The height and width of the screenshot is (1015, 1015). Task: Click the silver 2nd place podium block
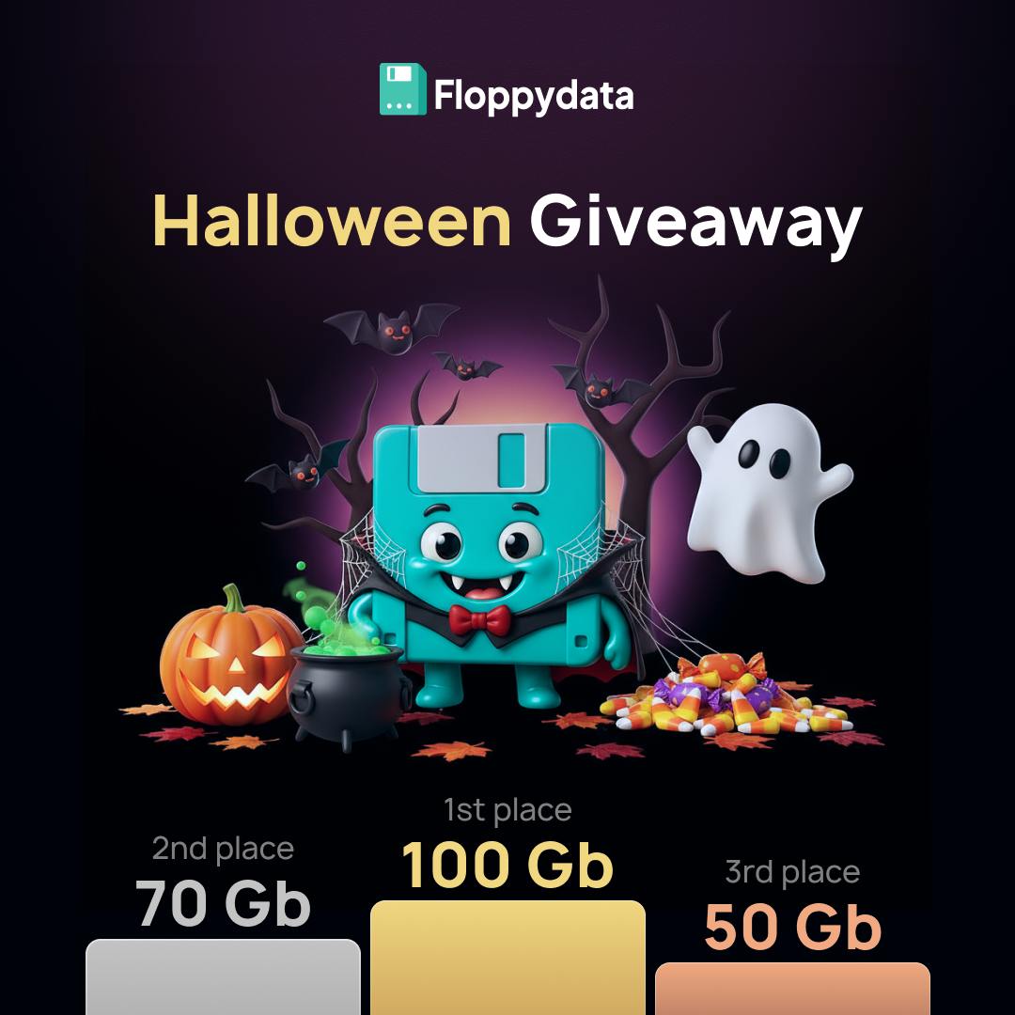click(223, 976)
